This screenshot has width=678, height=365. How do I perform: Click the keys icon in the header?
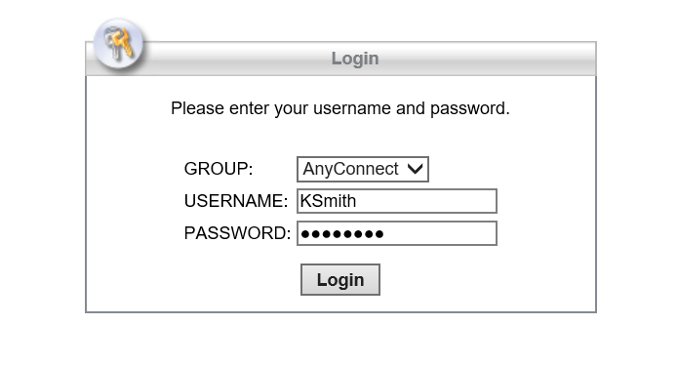tap(119, 43)
